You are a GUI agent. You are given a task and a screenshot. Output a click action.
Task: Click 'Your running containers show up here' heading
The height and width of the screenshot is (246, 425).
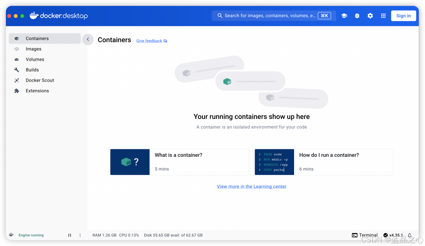(x=252, y=117)
